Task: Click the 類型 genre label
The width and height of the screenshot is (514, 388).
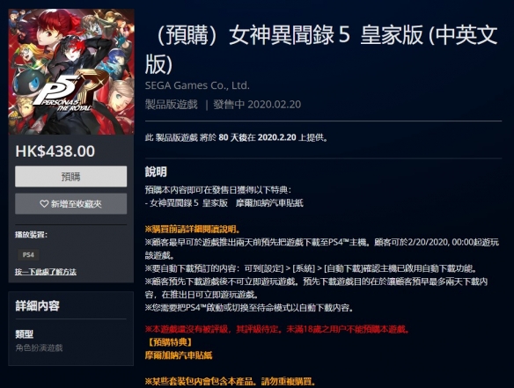Action: (x=25, y=334)
